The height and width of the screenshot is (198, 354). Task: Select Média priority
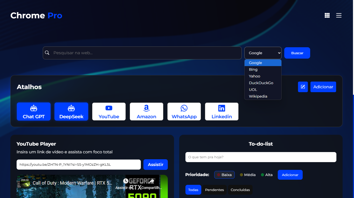[x=248, y=175]
